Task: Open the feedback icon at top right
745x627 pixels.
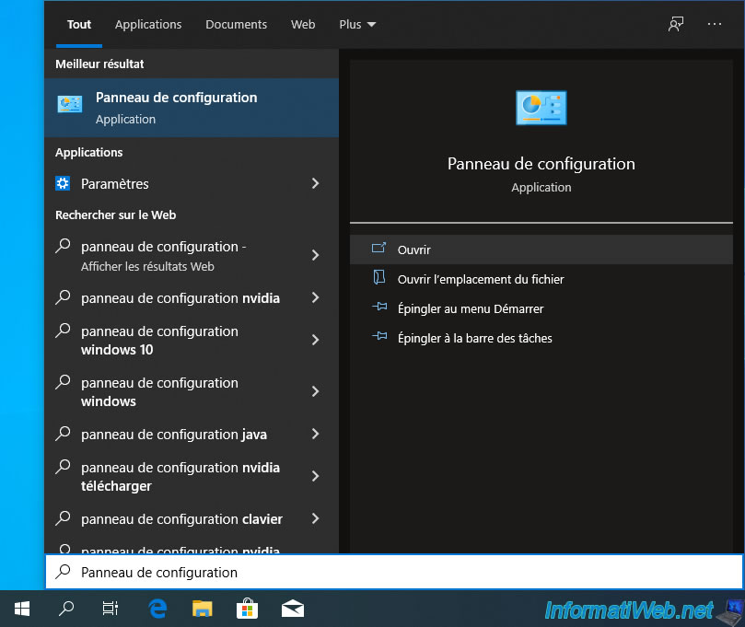Action: 676,24
